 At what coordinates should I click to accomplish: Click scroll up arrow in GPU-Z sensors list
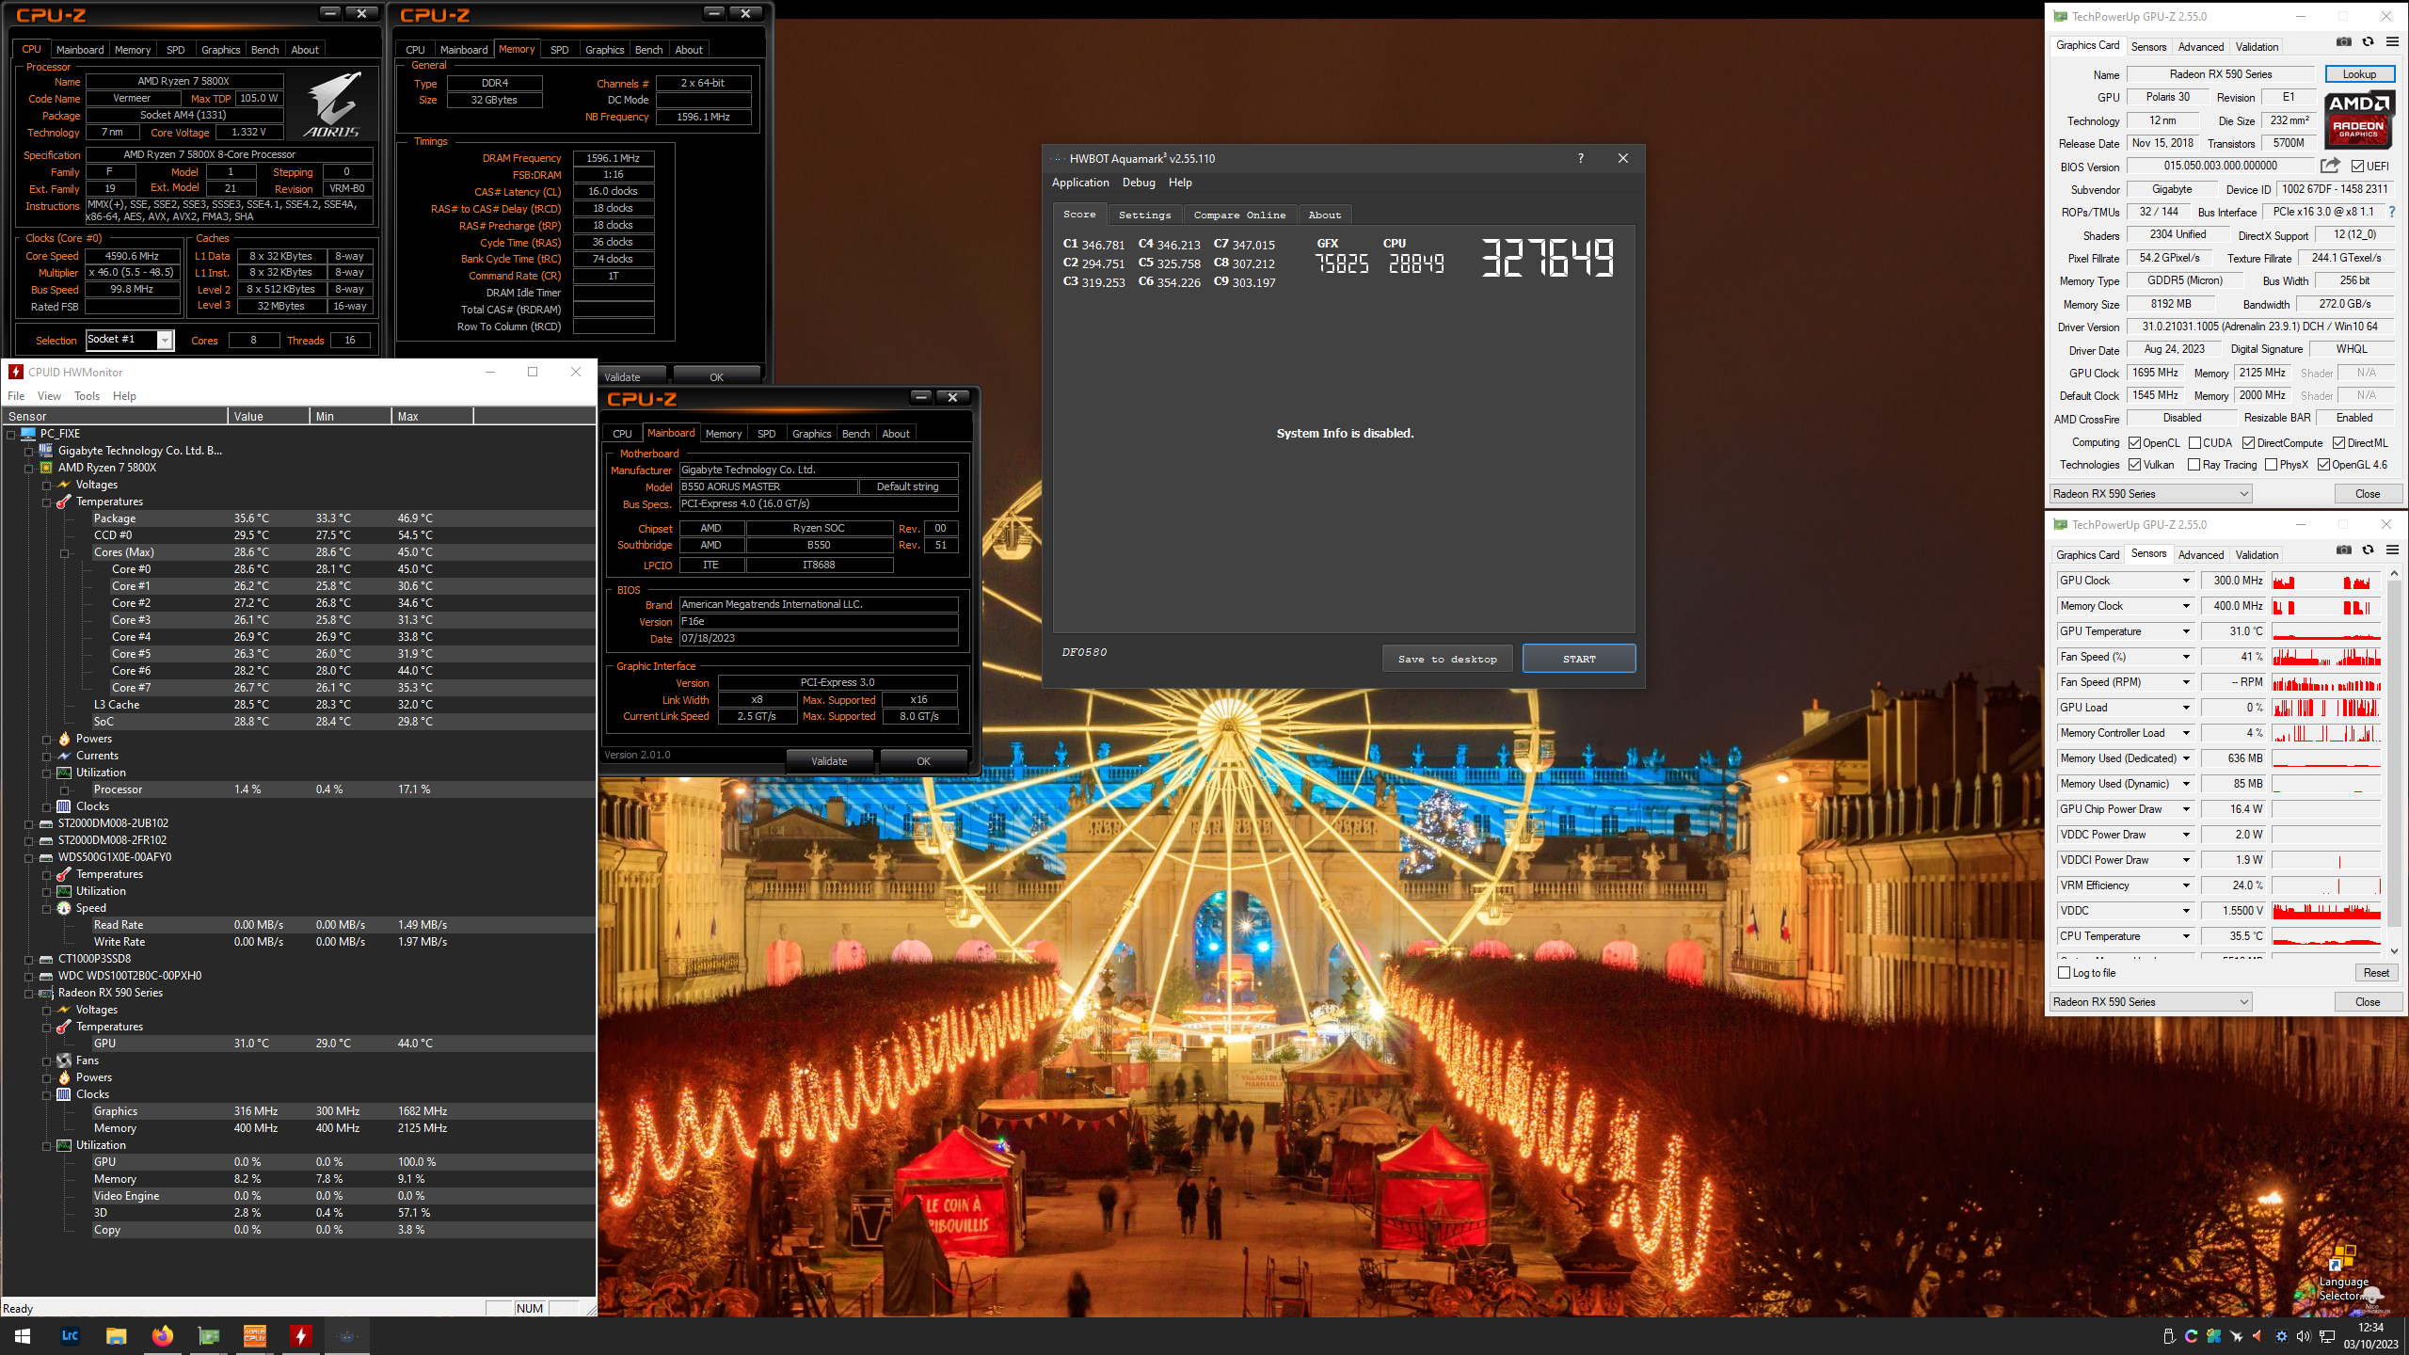tap(2394, 572)
